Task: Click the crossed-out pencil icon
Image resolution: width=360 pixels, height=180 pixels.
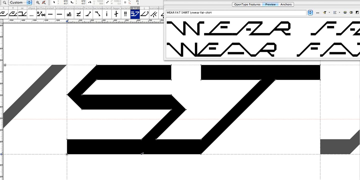Action: tap(43, 2)
